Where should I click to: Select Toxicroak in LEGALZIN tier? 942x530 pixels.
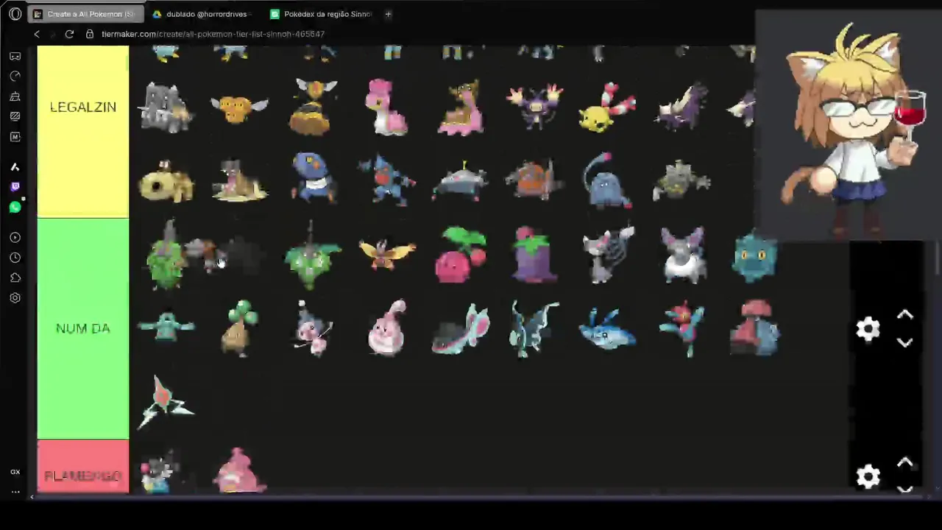(387, 179)
